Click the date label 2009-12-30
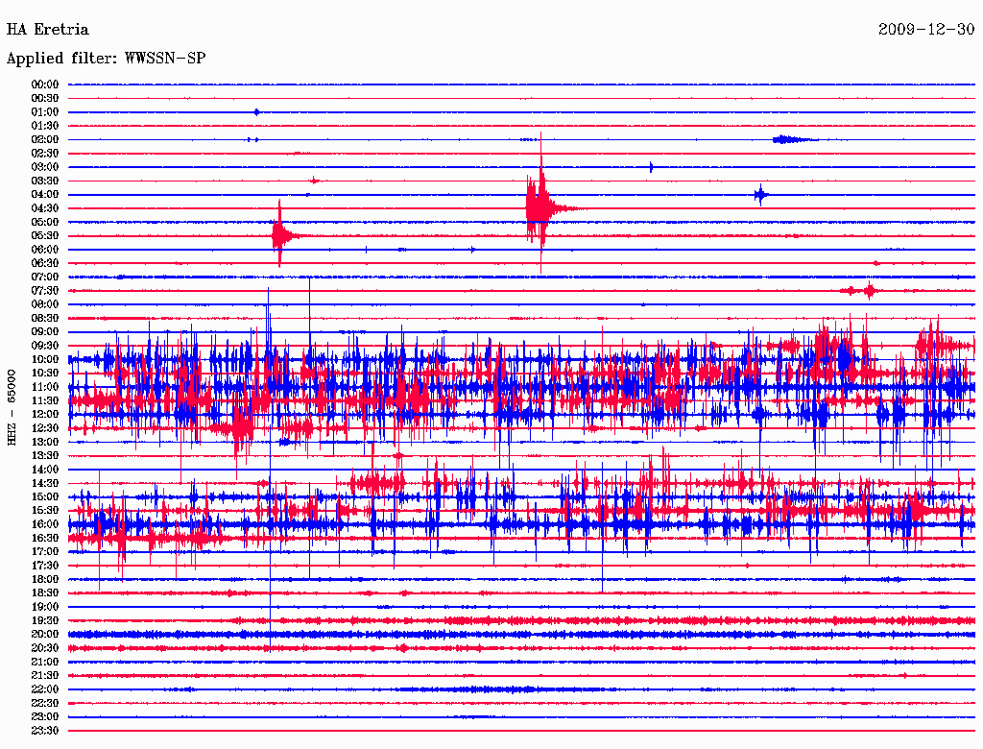The height and width of the screenshot is (749, 983). click(926, 30)
